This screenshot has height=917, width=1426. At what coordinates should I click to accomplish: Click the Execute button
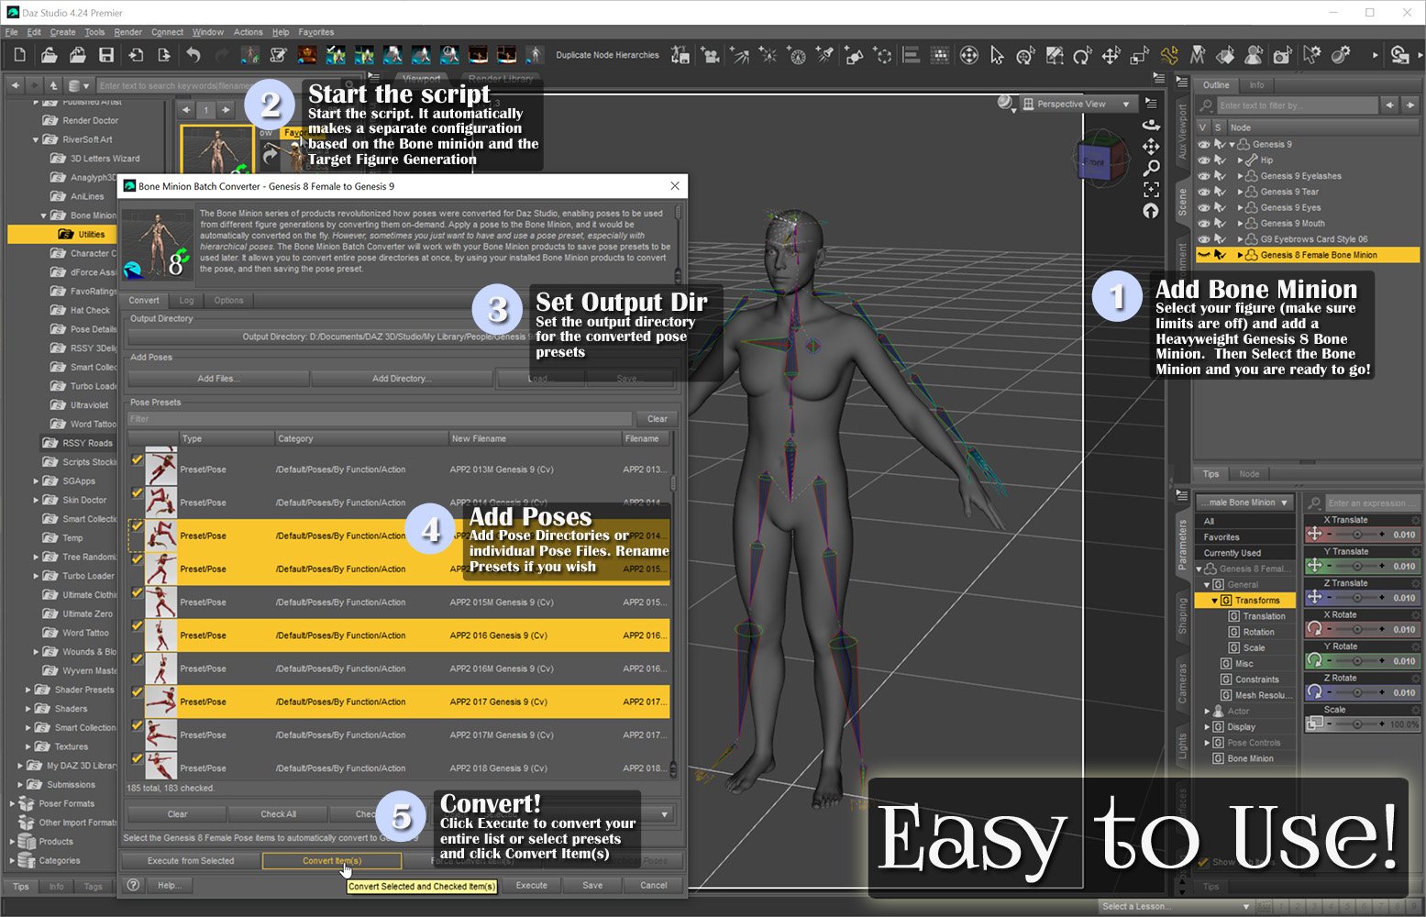click(532, 885)
